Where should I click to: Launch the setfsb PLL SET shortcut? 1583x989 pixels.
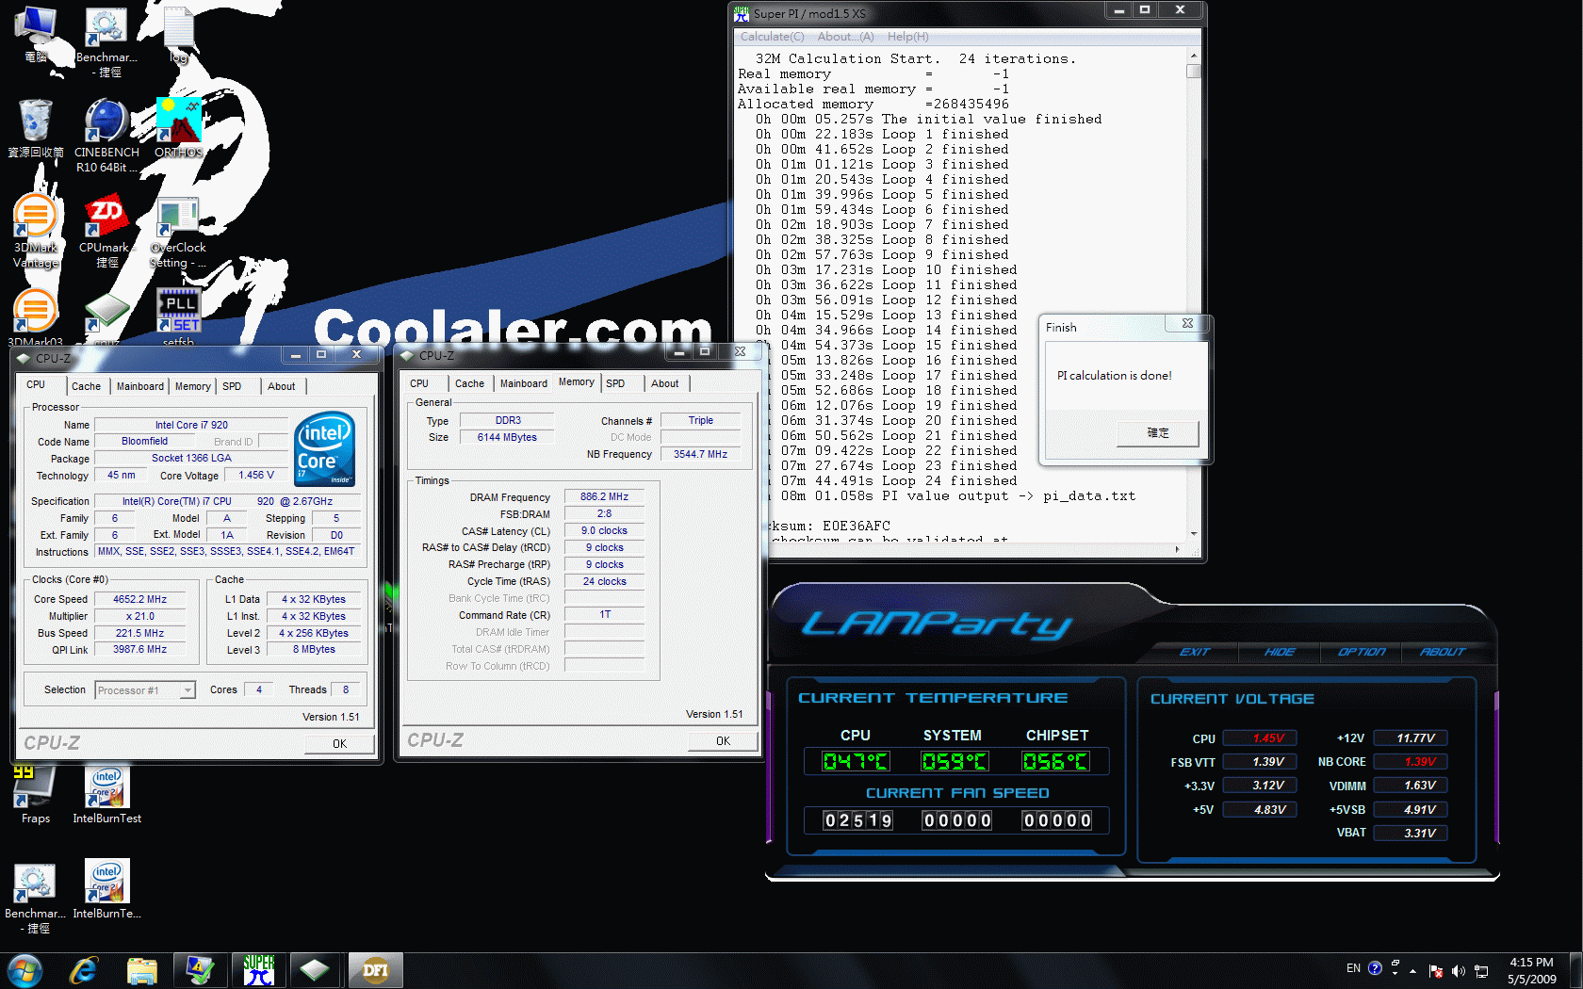(178, 318)
